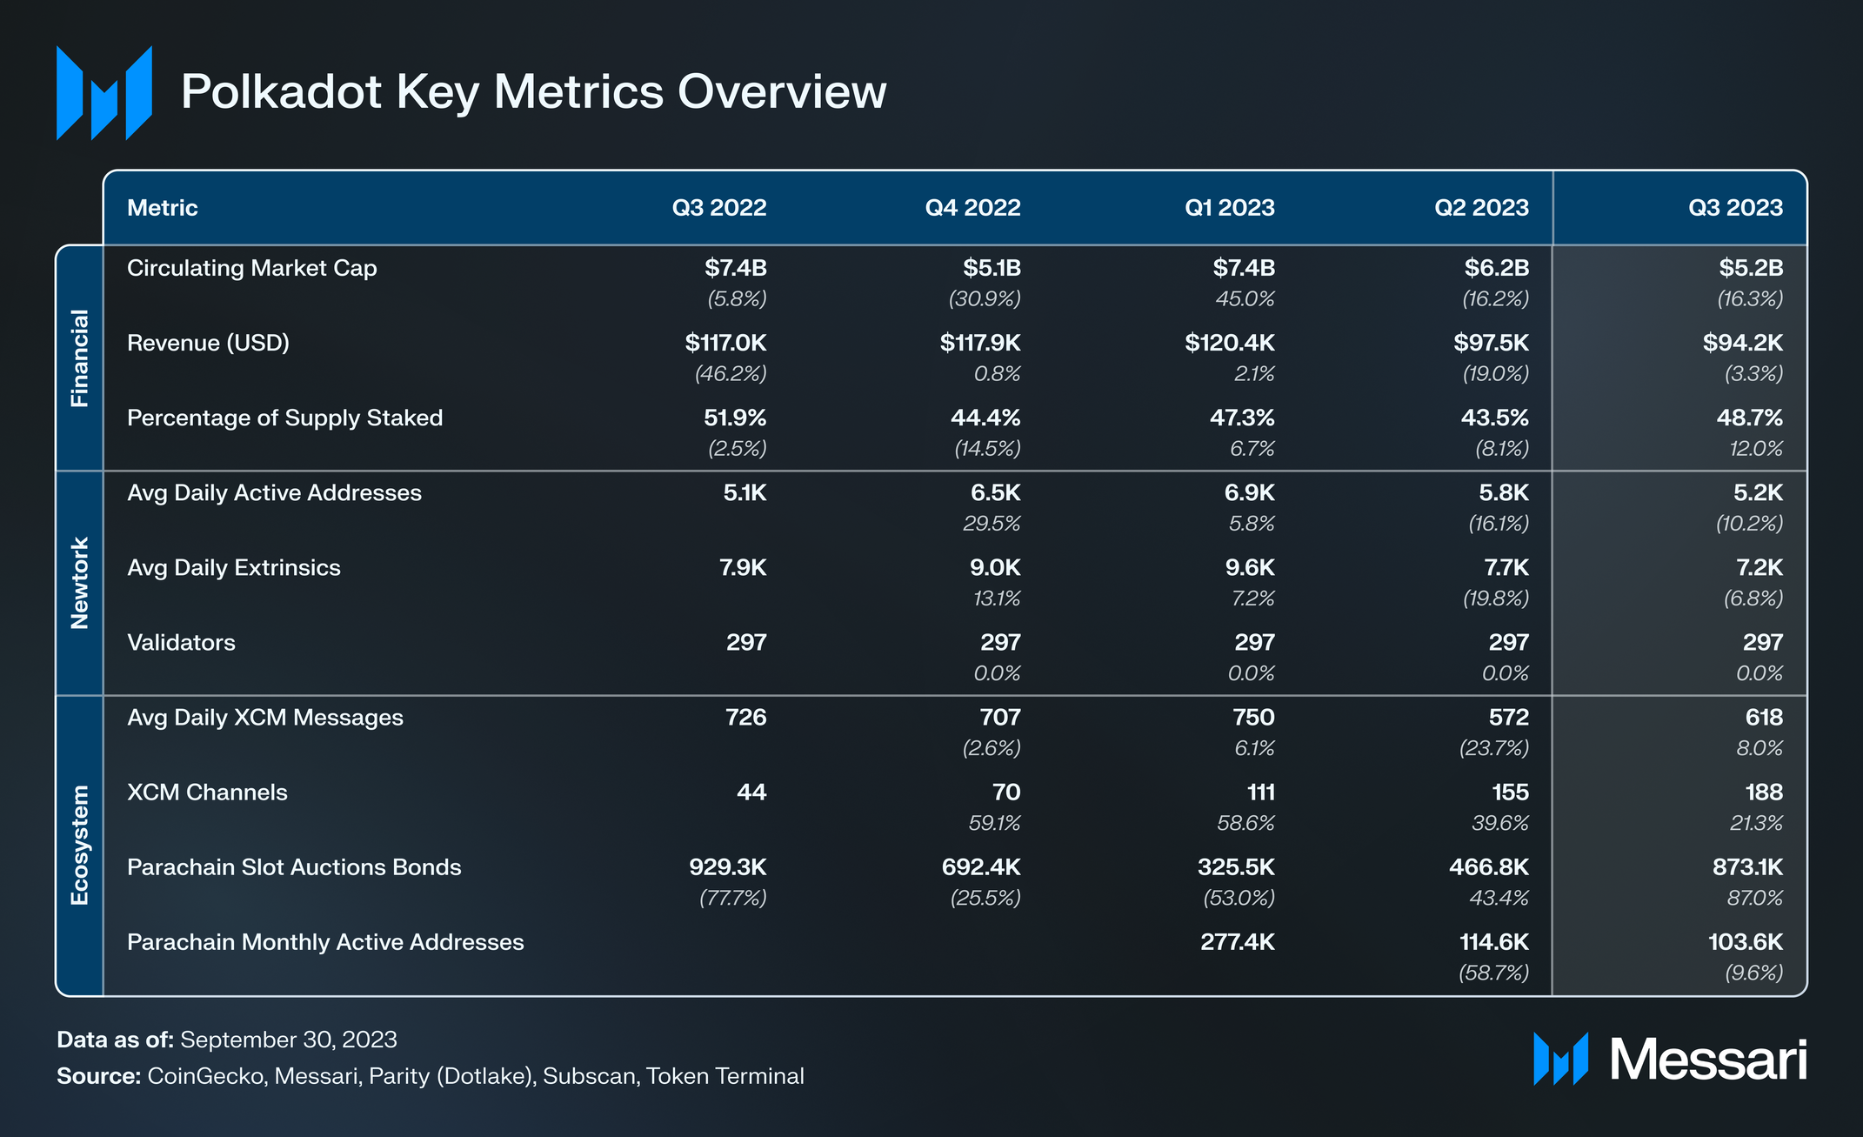Click the Newtork section label
1863x1137 pixels.
tap(79, 583)
